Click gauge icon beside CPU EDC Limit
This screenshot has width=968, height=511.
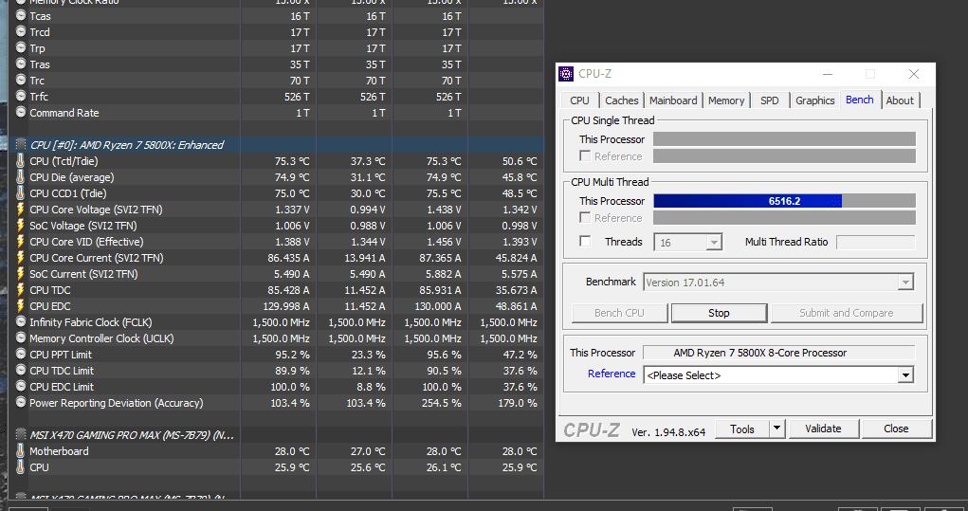pos(20,386)
